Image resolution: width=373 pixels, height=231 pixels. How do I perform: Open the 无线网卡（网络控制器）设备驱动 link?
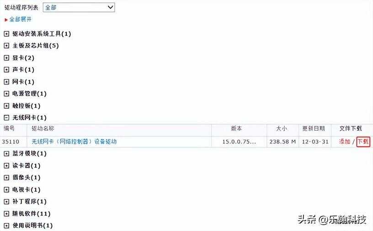(x=74, y=142)
